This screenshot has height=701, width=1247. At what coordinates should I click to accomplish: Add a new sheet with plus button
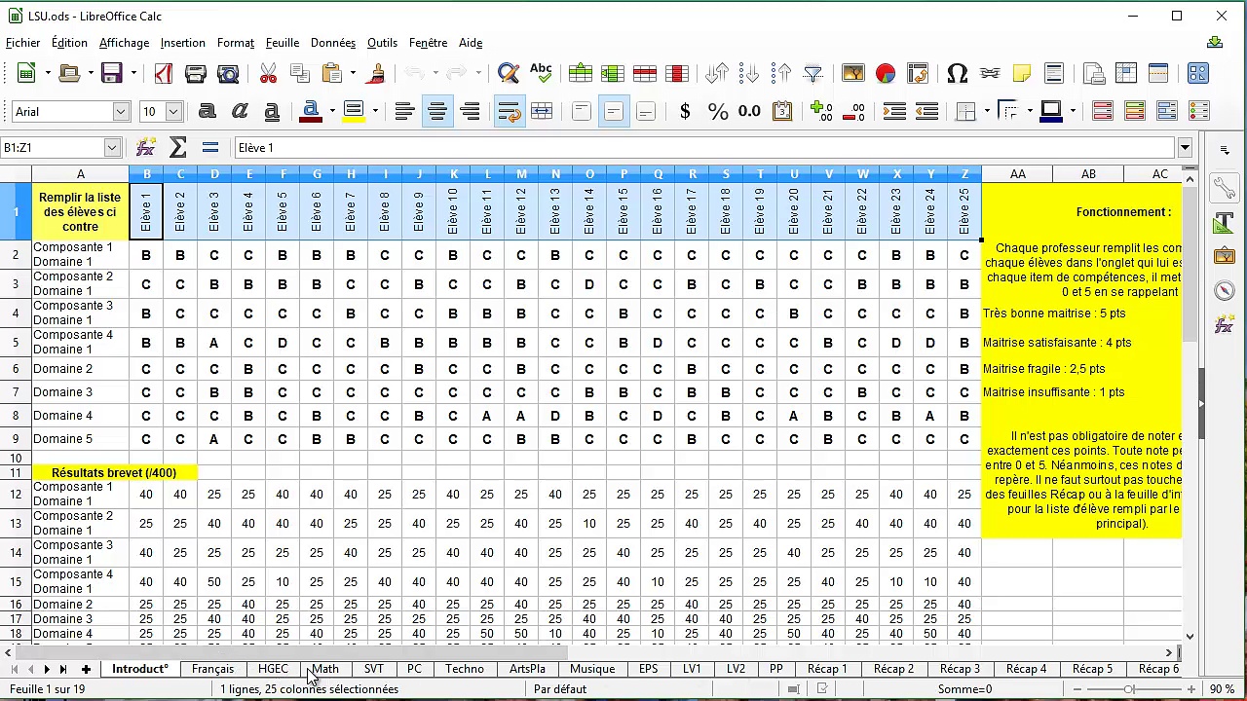[x=86, y=669]
